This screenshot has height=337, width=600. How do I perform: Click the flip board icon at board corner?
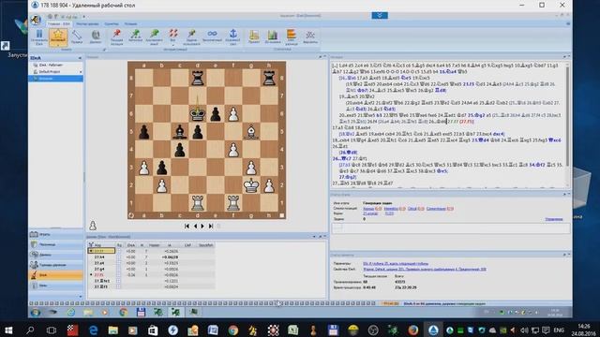[131, 215]
